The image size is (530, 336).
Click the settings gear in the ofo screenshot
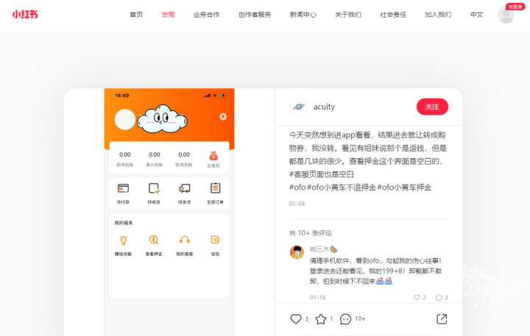[x=223, y=116]
